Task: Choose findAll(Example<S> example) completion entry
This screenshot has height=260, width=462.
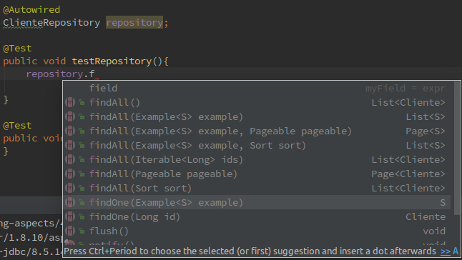Action: (x=257, y=116)
